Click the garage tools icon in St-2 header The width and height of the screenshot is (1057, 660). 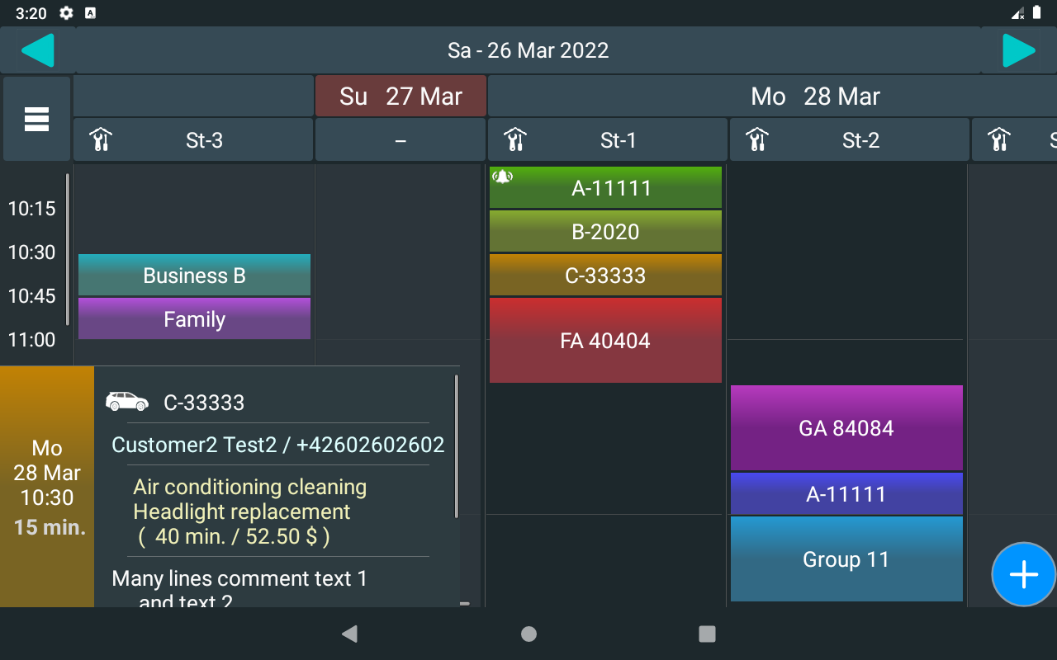coord(756,140)
